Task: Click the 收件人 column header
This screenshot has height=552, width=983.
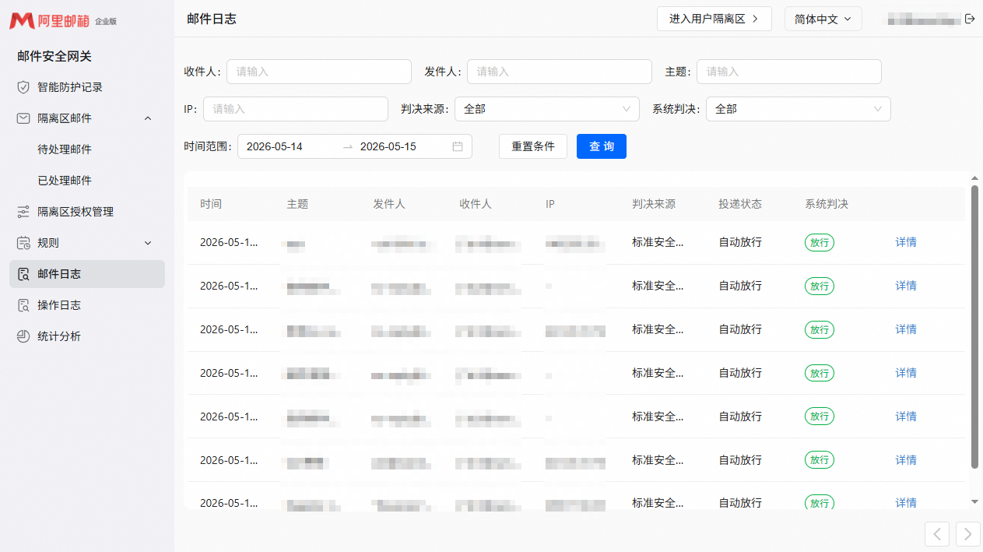Action: click(476, 204)
